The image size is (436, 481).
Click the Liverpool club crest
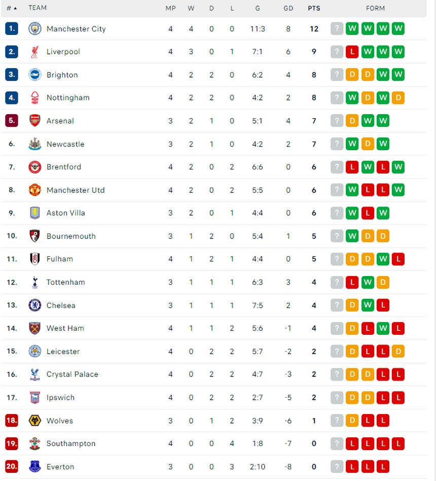click(x=34, y=52)
